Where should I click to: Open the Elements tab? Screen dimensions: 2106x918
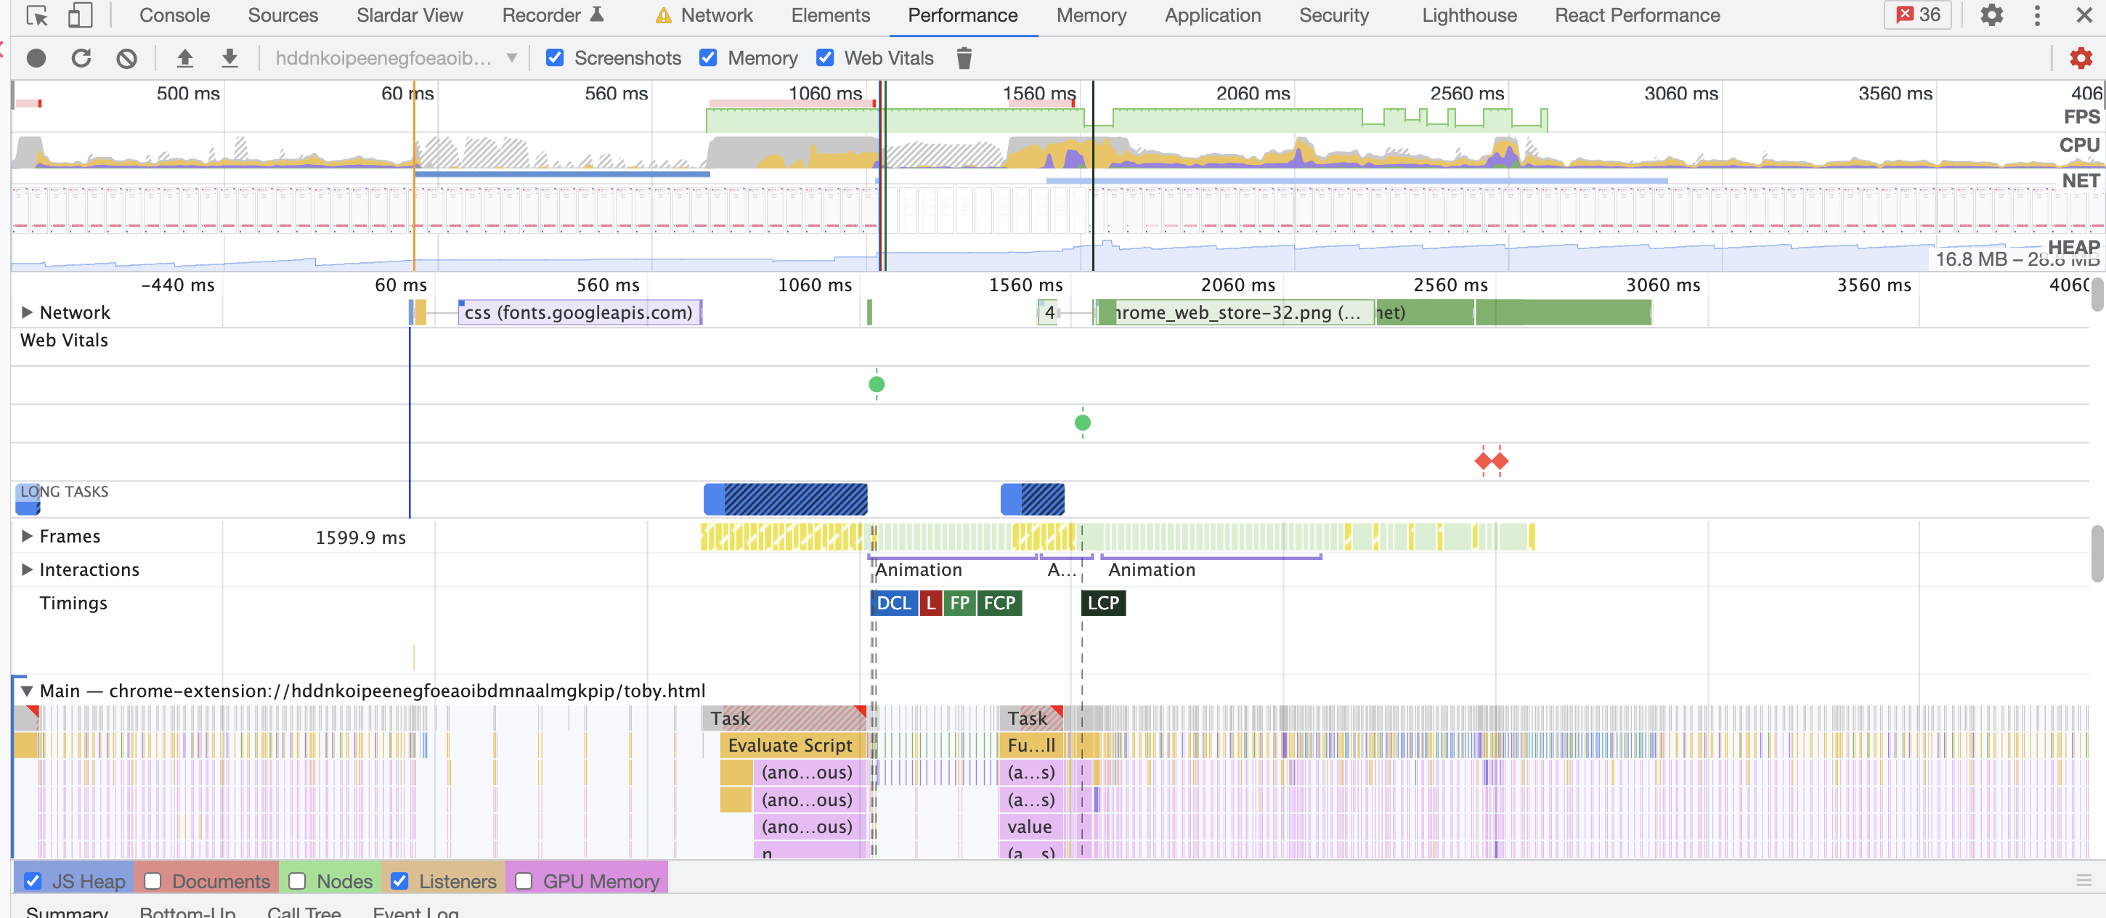(x=831, y=15)
